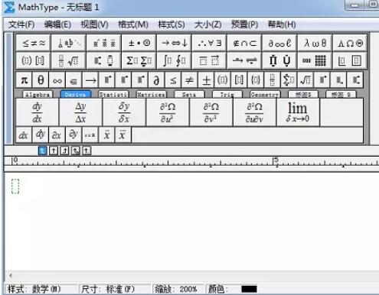Open labeled arrow templates palette
The height and width of the screenshot is (295, 379).
[244, 60]
